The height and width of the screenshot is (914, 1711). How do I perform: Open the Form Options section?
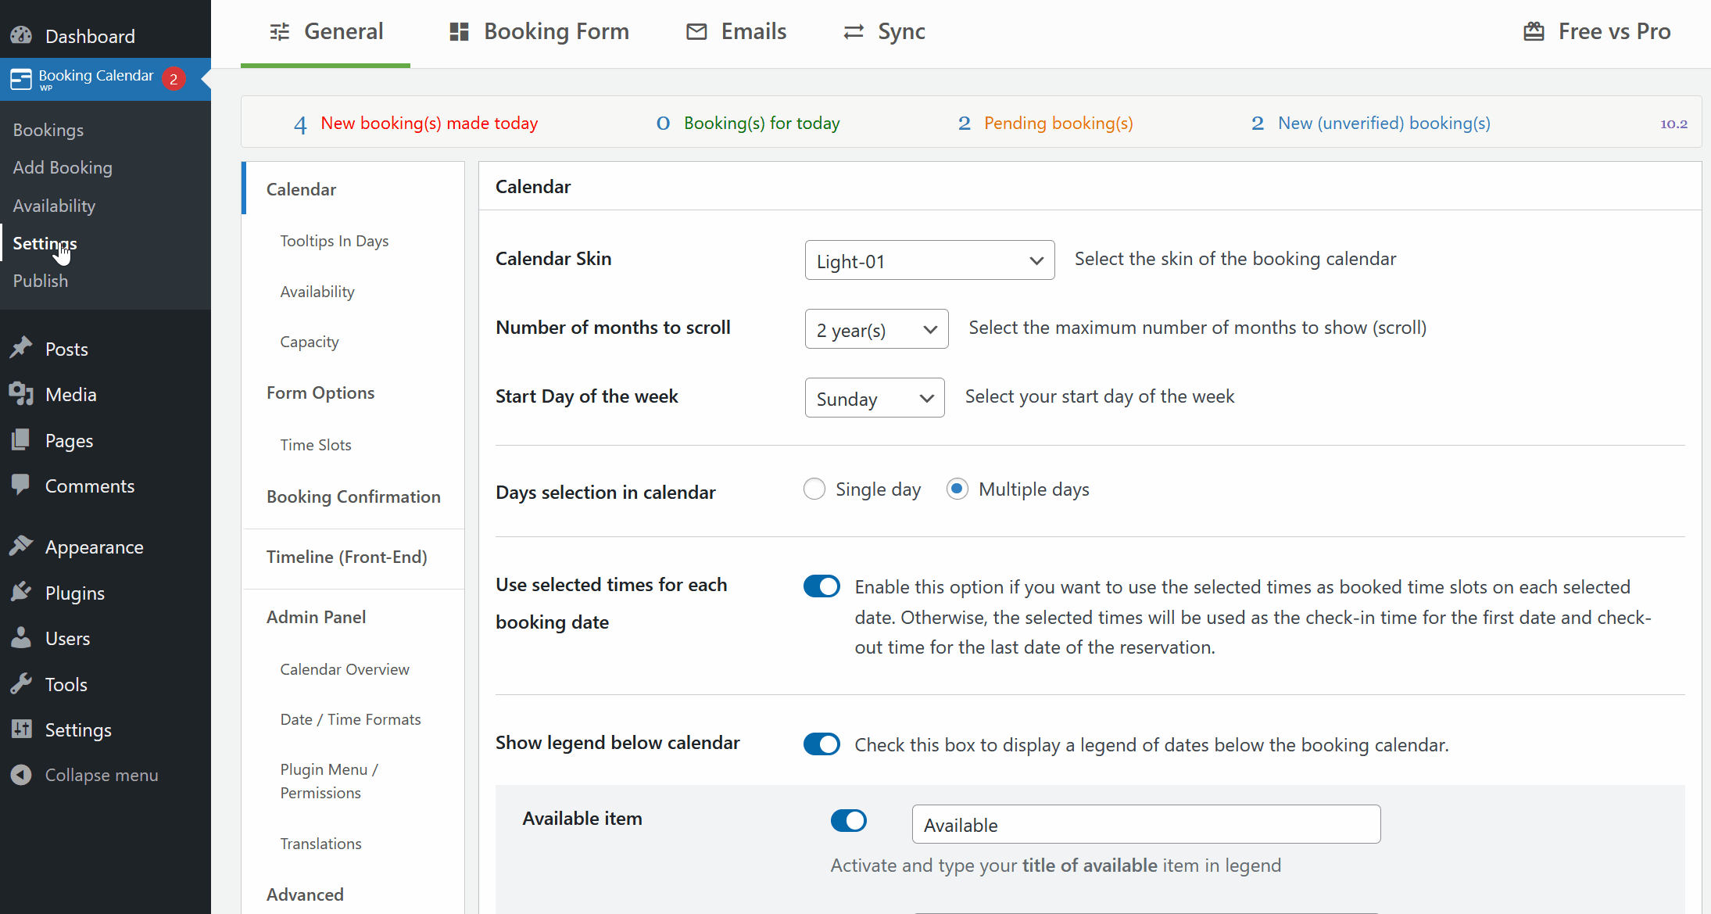coord(320,392)
